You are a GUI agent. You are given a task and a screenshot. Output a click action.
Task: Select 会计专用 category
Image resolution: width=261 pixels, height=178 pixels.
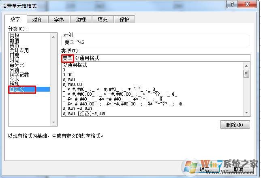[x=19, y=50]
